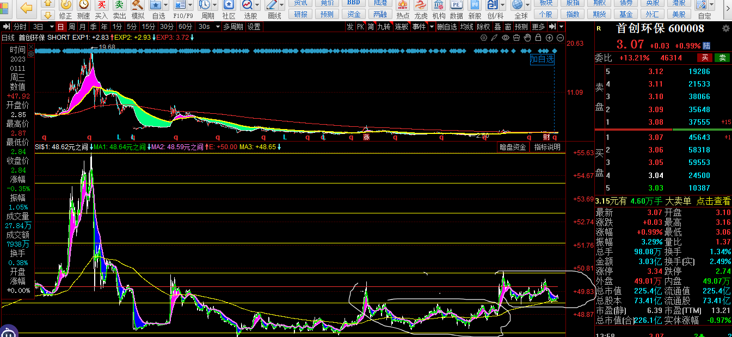Expand the 30s period dropdown
This screenshot has width=732, height=337.
218,27
